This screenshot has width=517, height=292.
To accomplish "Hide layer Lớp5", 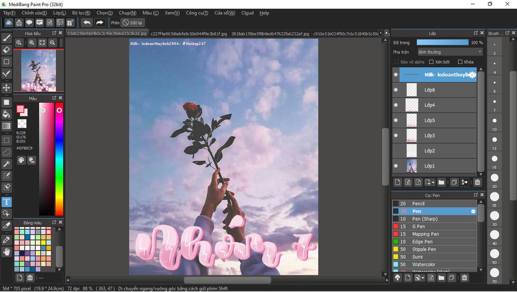I will [x=396, y=120].
